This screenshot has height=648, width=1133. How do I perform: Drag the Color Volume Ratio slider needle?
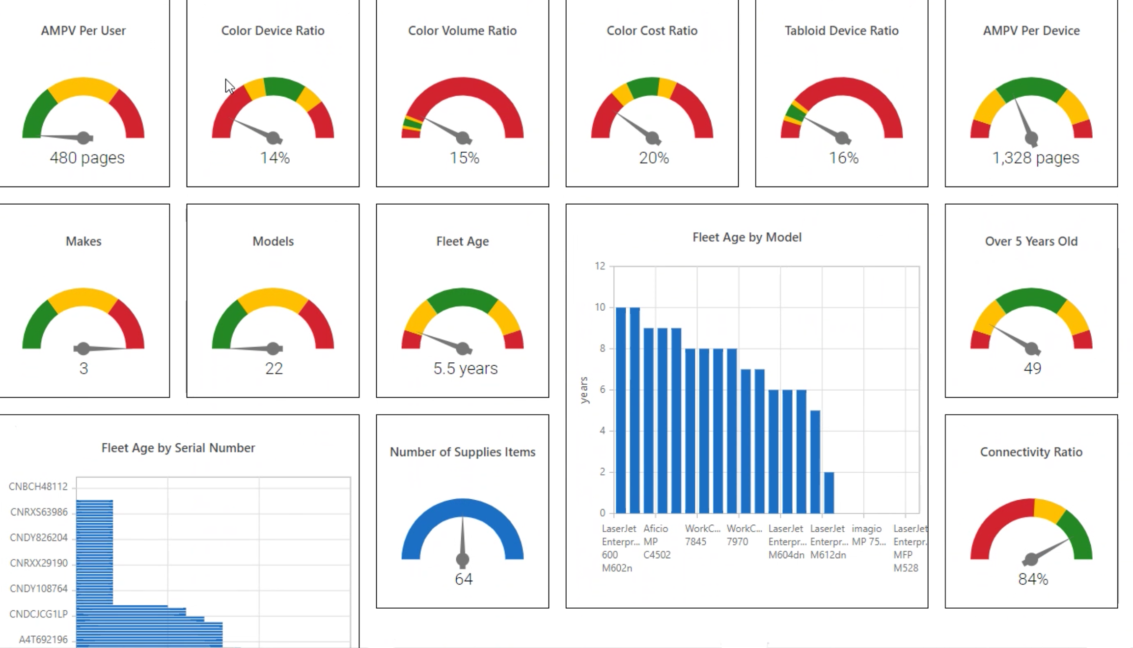click(x=462, y=137)
